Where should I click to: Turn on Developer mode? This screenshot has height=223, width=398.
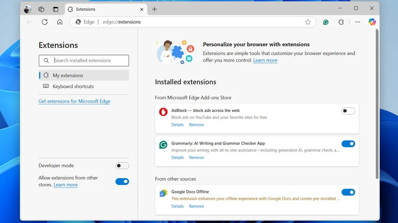coord(122,166)
